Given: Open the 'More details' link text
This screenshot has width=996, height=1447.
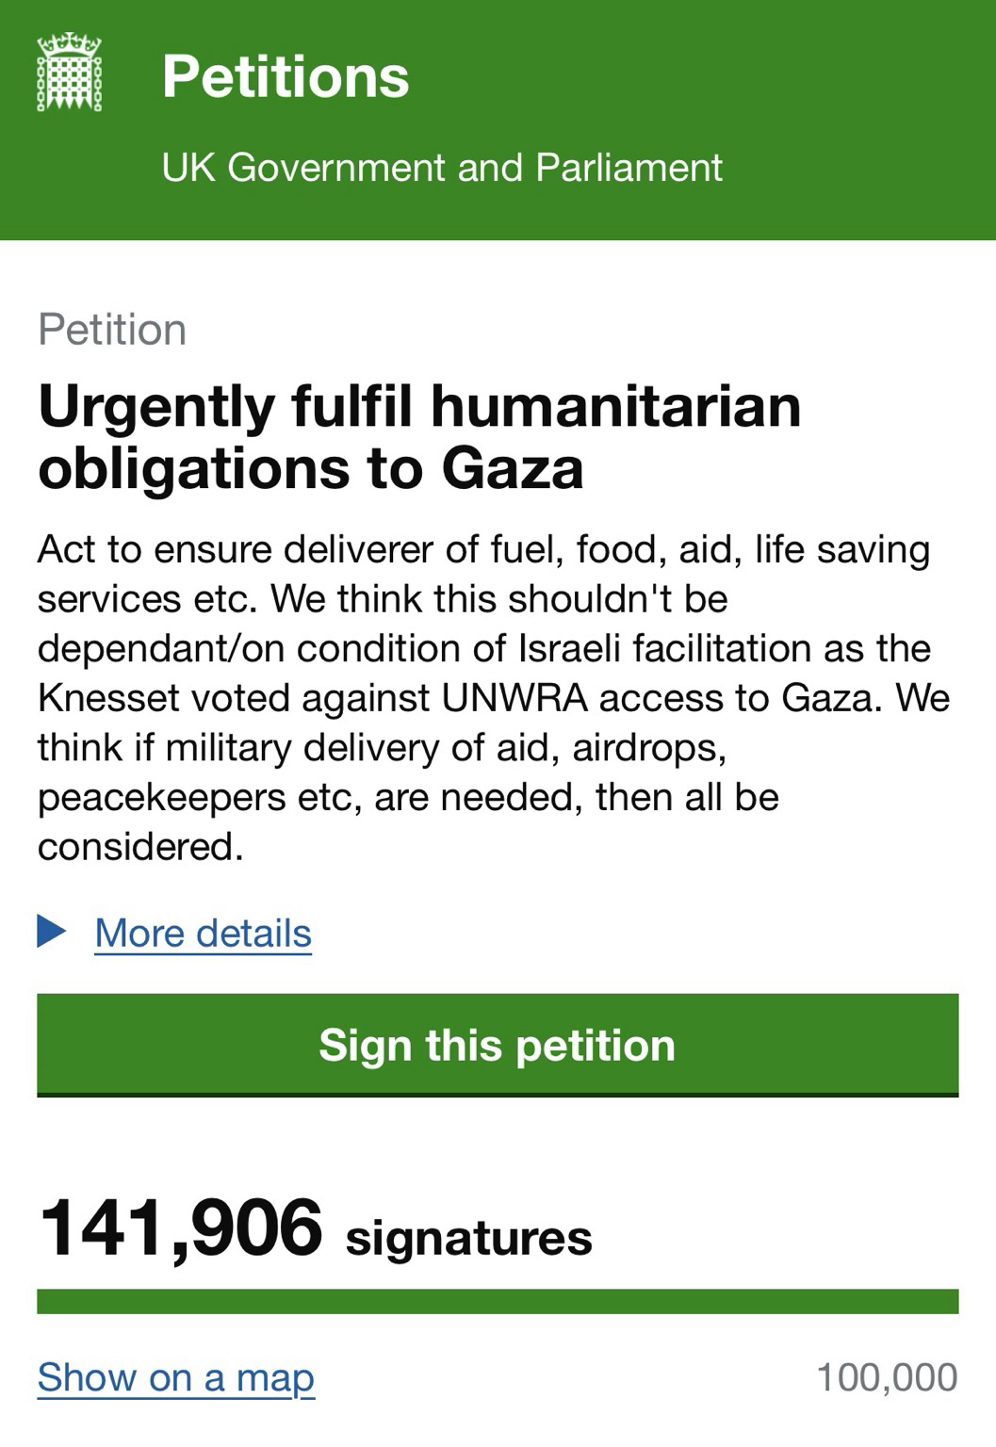Looking at the screenshot, I should click(203, 934).
